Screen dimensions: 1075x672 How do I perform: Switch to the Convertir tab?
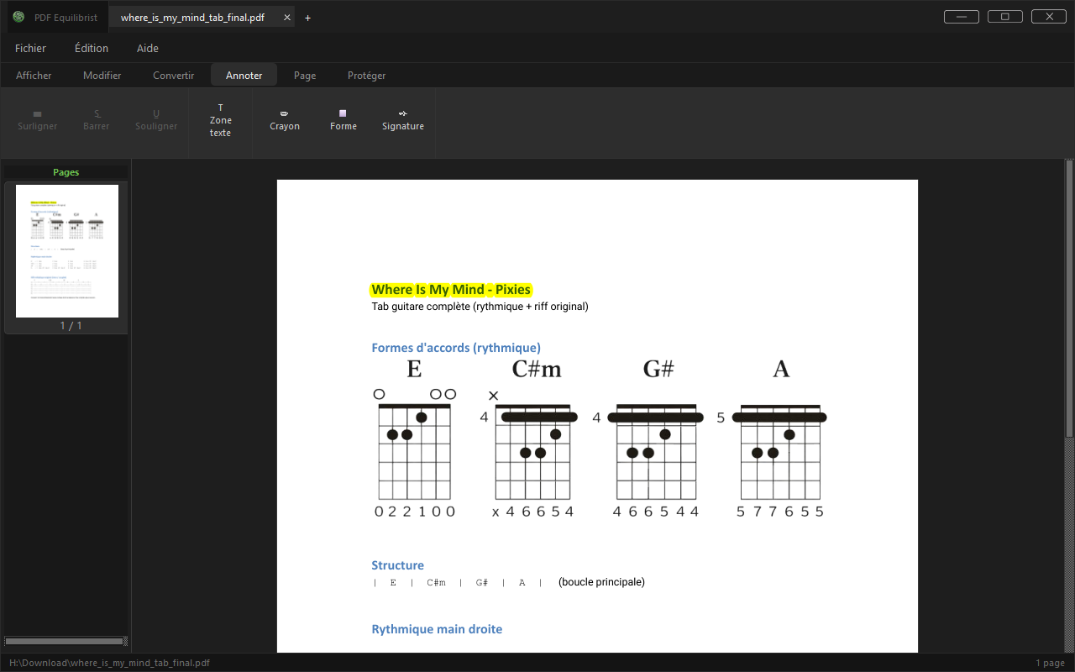click(174, 76)
